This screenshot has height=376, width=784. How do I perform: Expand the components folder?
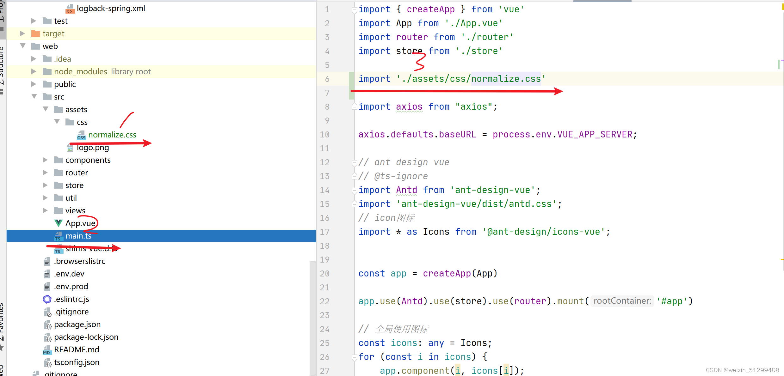(x=45, y=160)
